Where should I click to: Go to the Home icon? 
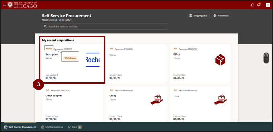[253, 5]
